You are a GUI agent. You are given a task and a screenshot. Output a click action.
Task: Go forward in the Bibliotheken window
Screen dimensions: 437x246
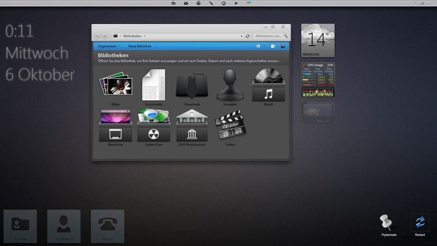(104, 36)
